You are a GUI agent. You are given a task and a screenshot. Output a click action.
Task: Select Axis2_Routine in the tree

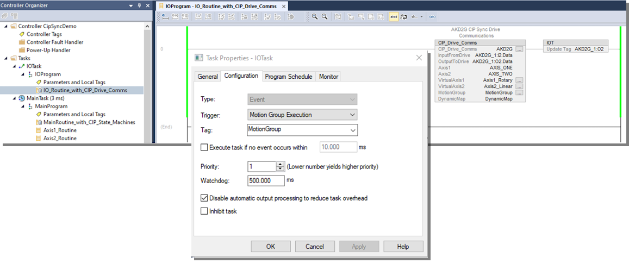tap(60, 139)
